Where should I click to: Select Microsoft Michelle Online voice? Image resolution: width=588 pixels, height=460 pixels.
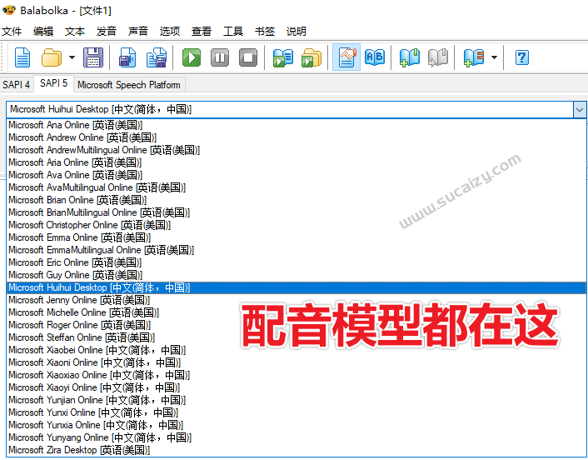296,312
